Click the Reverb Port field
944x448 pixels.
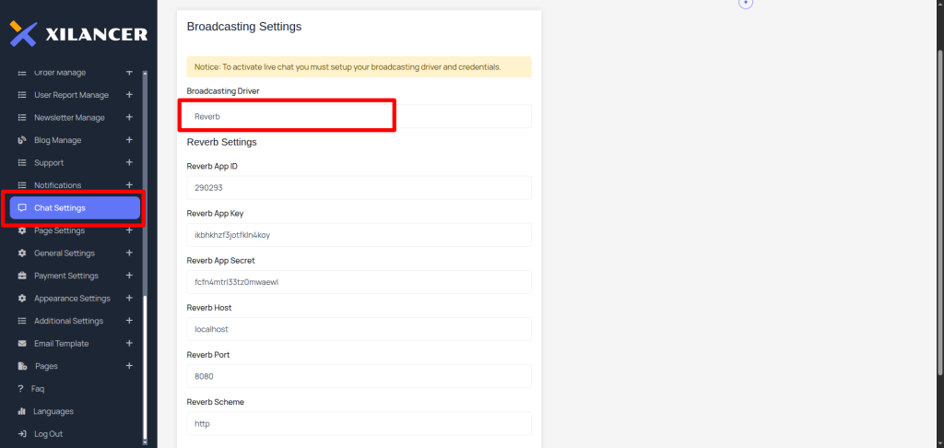click(x=359, y=376)
